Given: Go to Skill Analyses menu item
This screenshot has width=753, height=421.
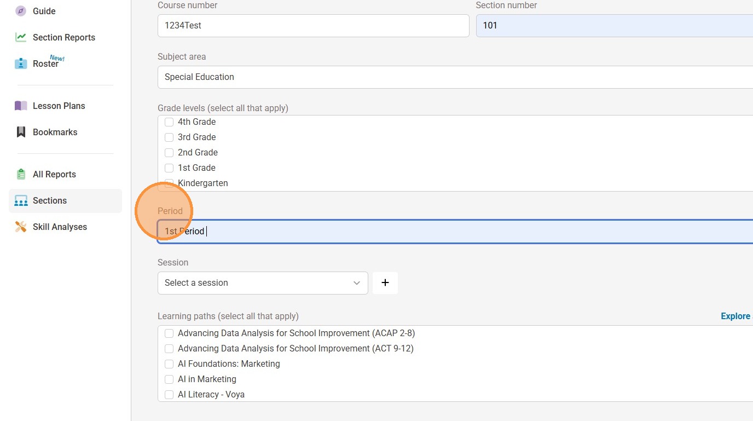Looking at the screenshot, I should [x=60, y=227].
